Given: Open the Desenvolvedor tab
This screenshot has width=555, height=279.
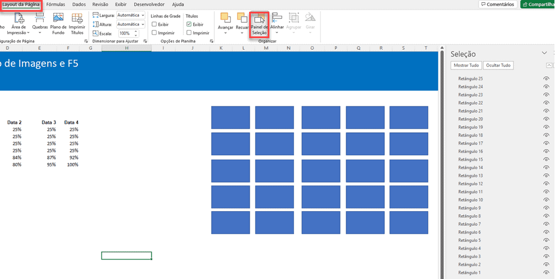Looking at the screenshot, I should point(149,4).
